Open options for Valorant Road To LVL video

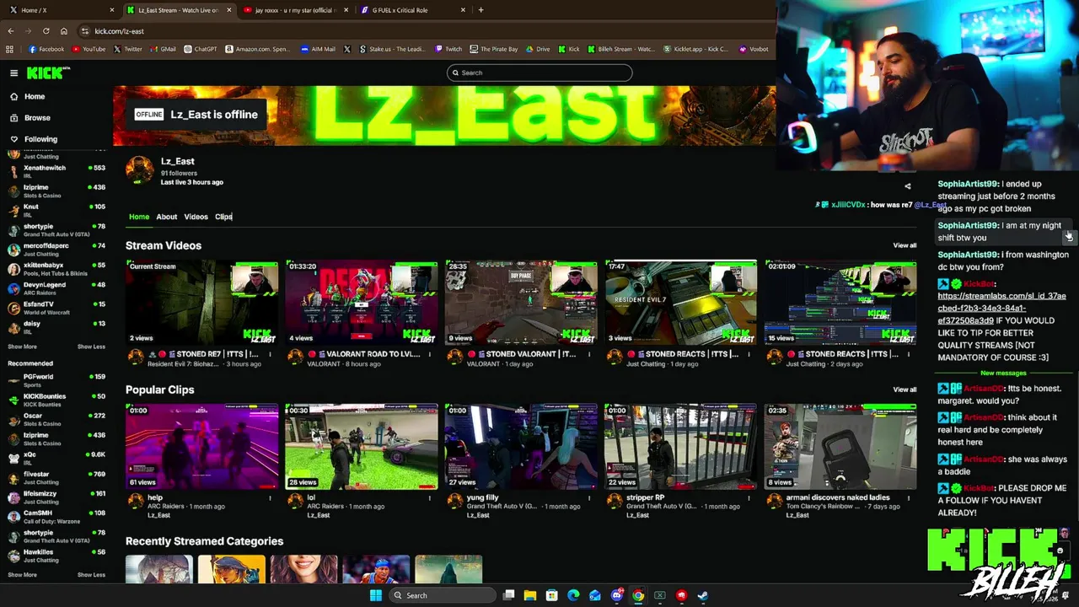pyautogui.click(x=429, y=355)
